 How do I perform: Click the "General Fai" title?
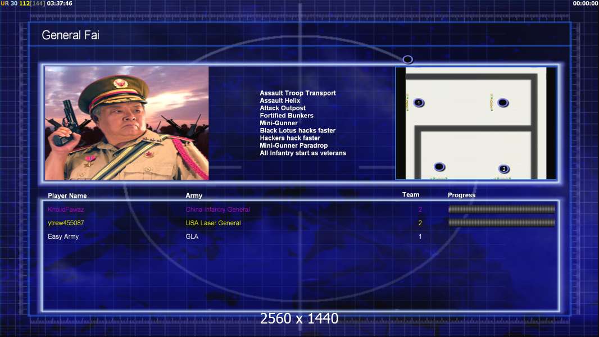click(x=71, y=35)
